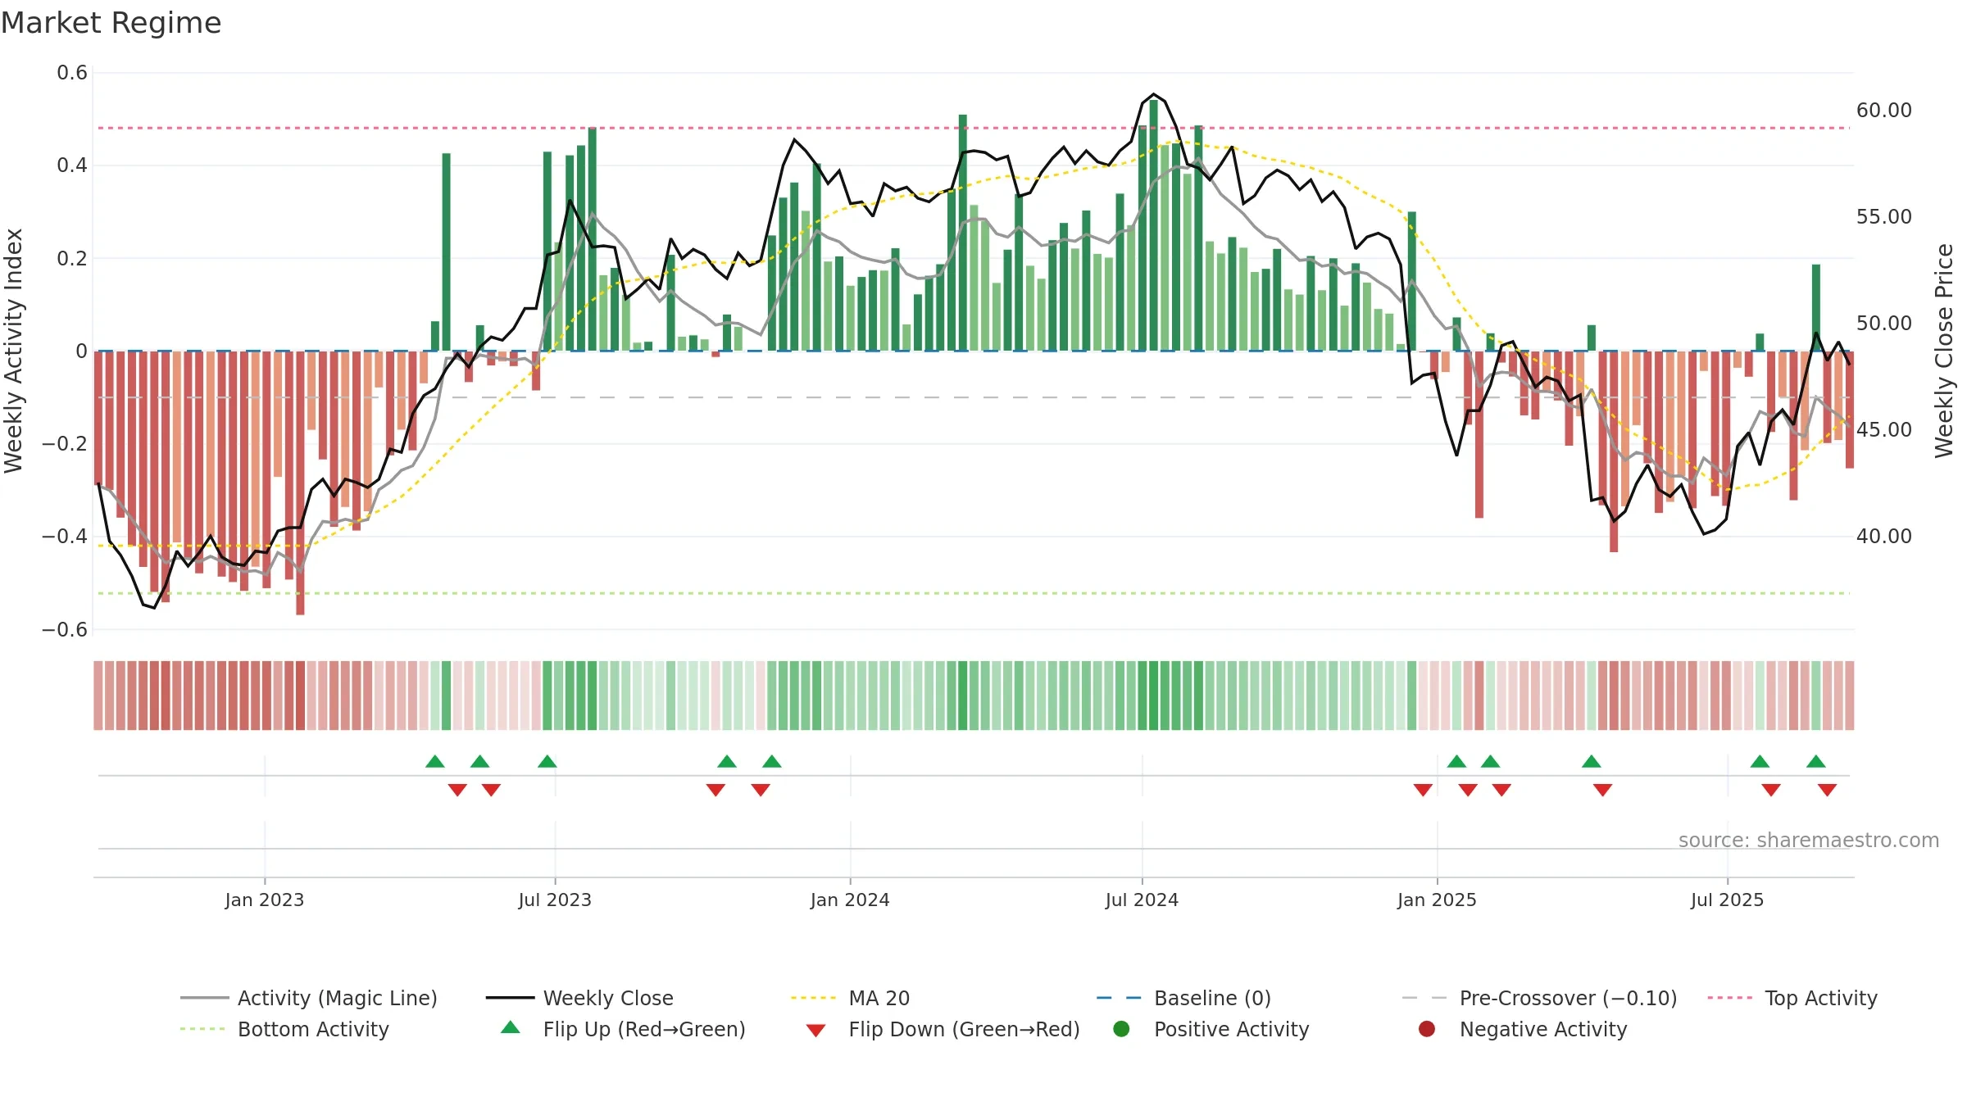Click the first red heatmap cell at far left
Image resolution: width=1967 pixels, height=1106 pixels.
tap(98, 696)
